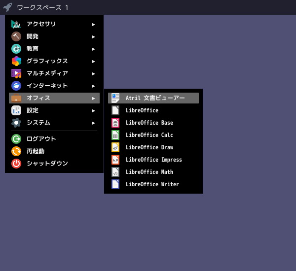Screen dimensions: 296x271
Task: Click the green ログアウト arrow icon
Action: click(16, 139)
